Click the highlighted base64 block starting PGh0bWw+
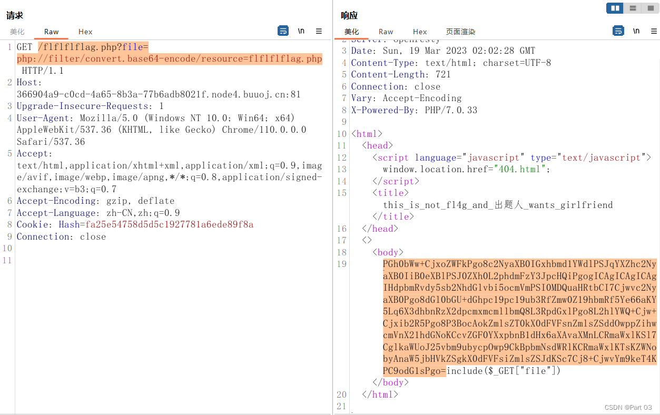 coord(520,317)
